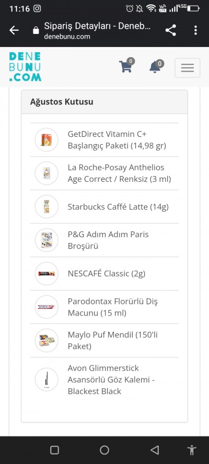Screen dimensions: 209x464
Task: Open the browser three-dot overflow menu
Action: click(x=195, y=30)
